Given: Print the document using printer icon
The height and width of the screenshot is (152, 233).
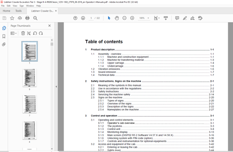Looking at the screenshot, I should pyautogui.click(x=27, y=18).
